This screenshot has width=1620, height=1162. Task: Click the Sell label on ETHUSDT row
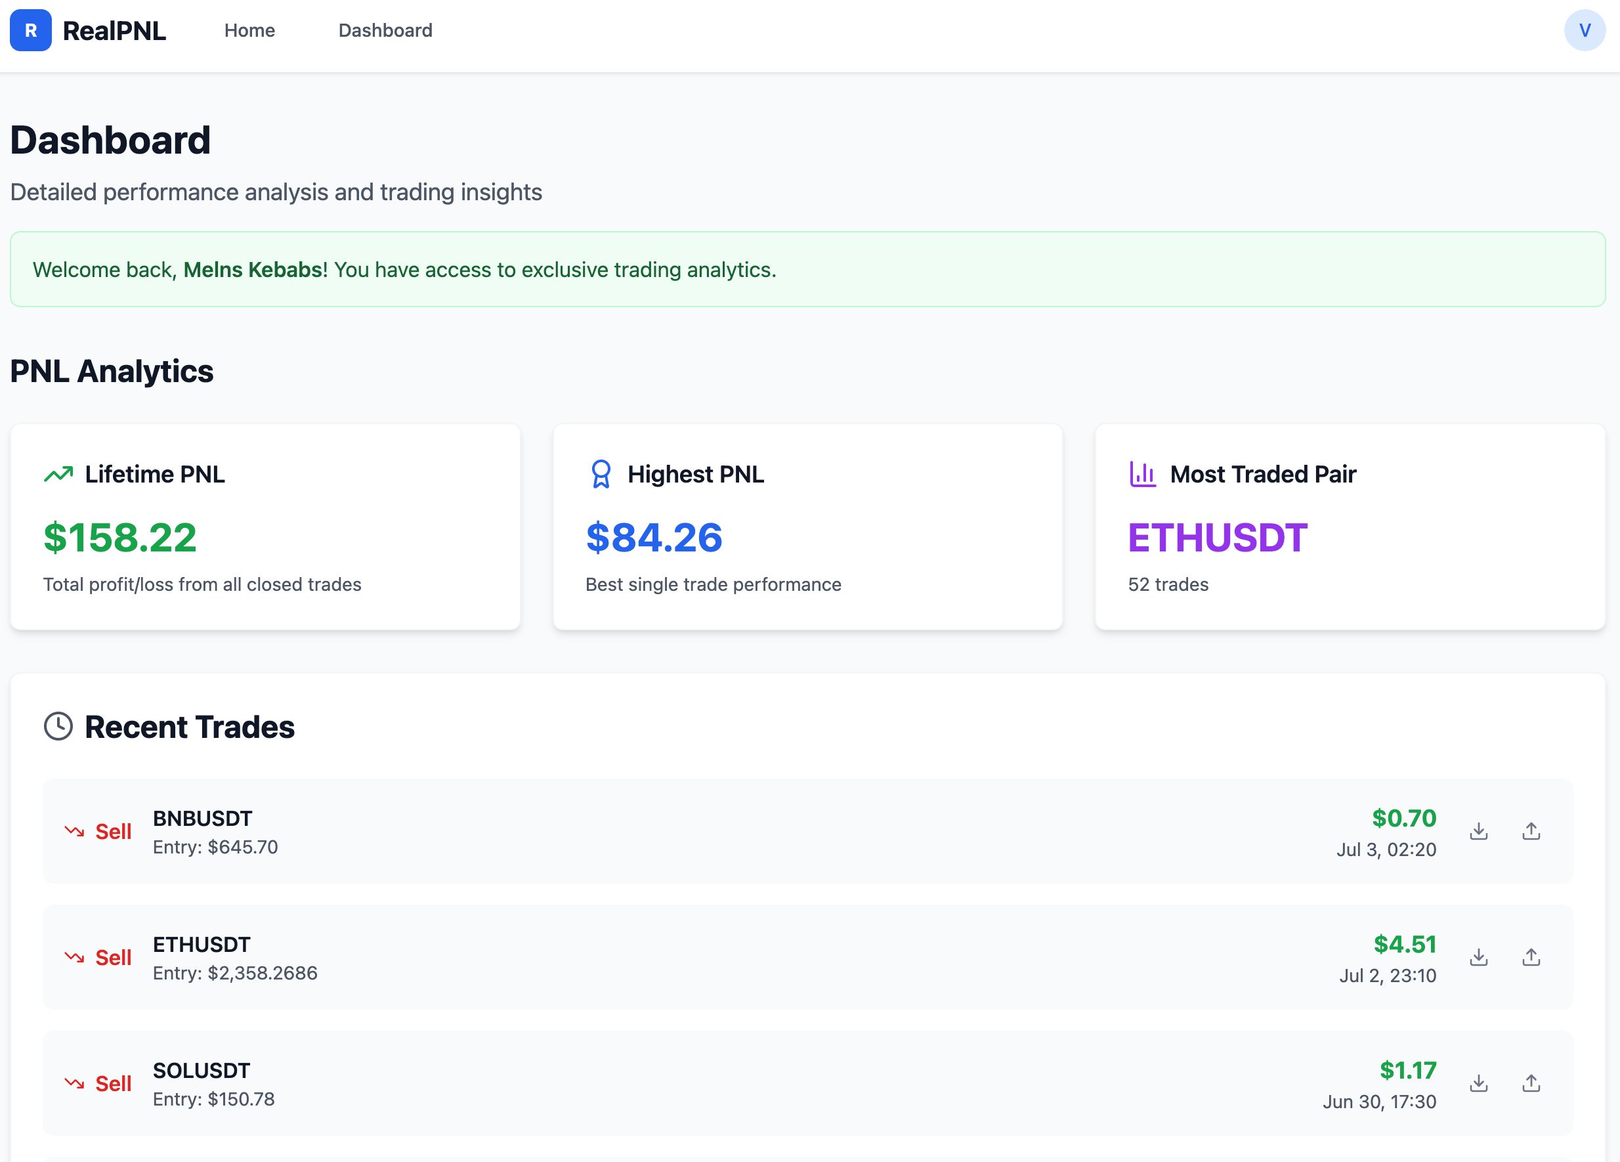114,958
